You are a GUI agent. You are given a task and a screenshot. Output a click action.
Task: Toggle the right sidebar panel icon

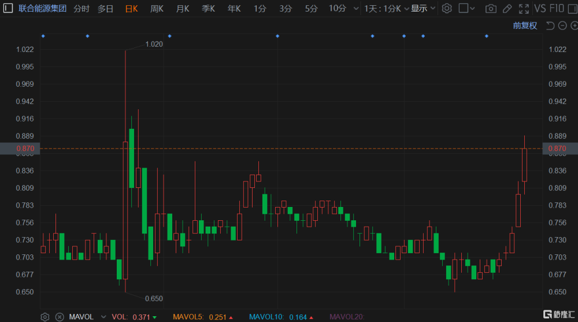point(573,8)
